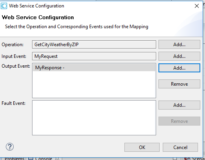Cancel the Web Service Configuration dialog
205x160 pixels.
(x=180, y=147)
